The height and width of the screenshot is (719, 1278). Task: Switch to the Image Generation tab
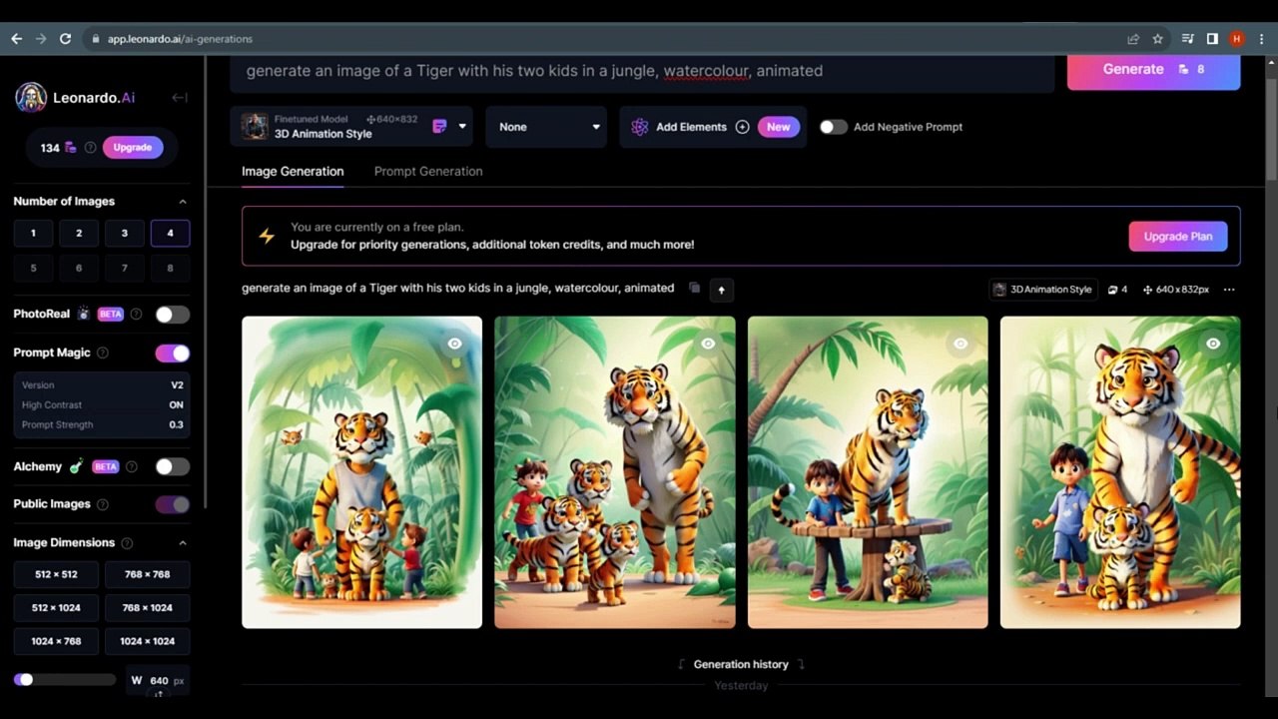pos(293,171)
